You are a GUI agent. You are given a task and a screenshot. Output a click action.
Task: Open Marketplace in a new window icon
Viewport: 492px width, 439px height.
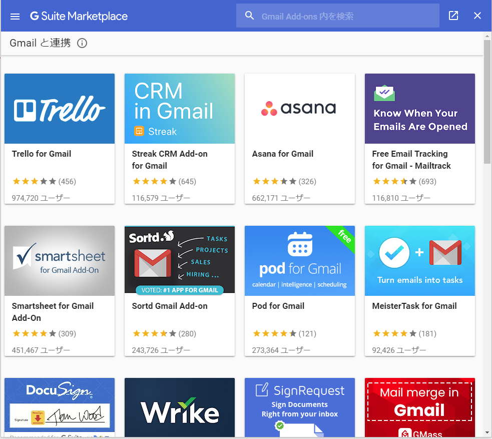(453, 16)
